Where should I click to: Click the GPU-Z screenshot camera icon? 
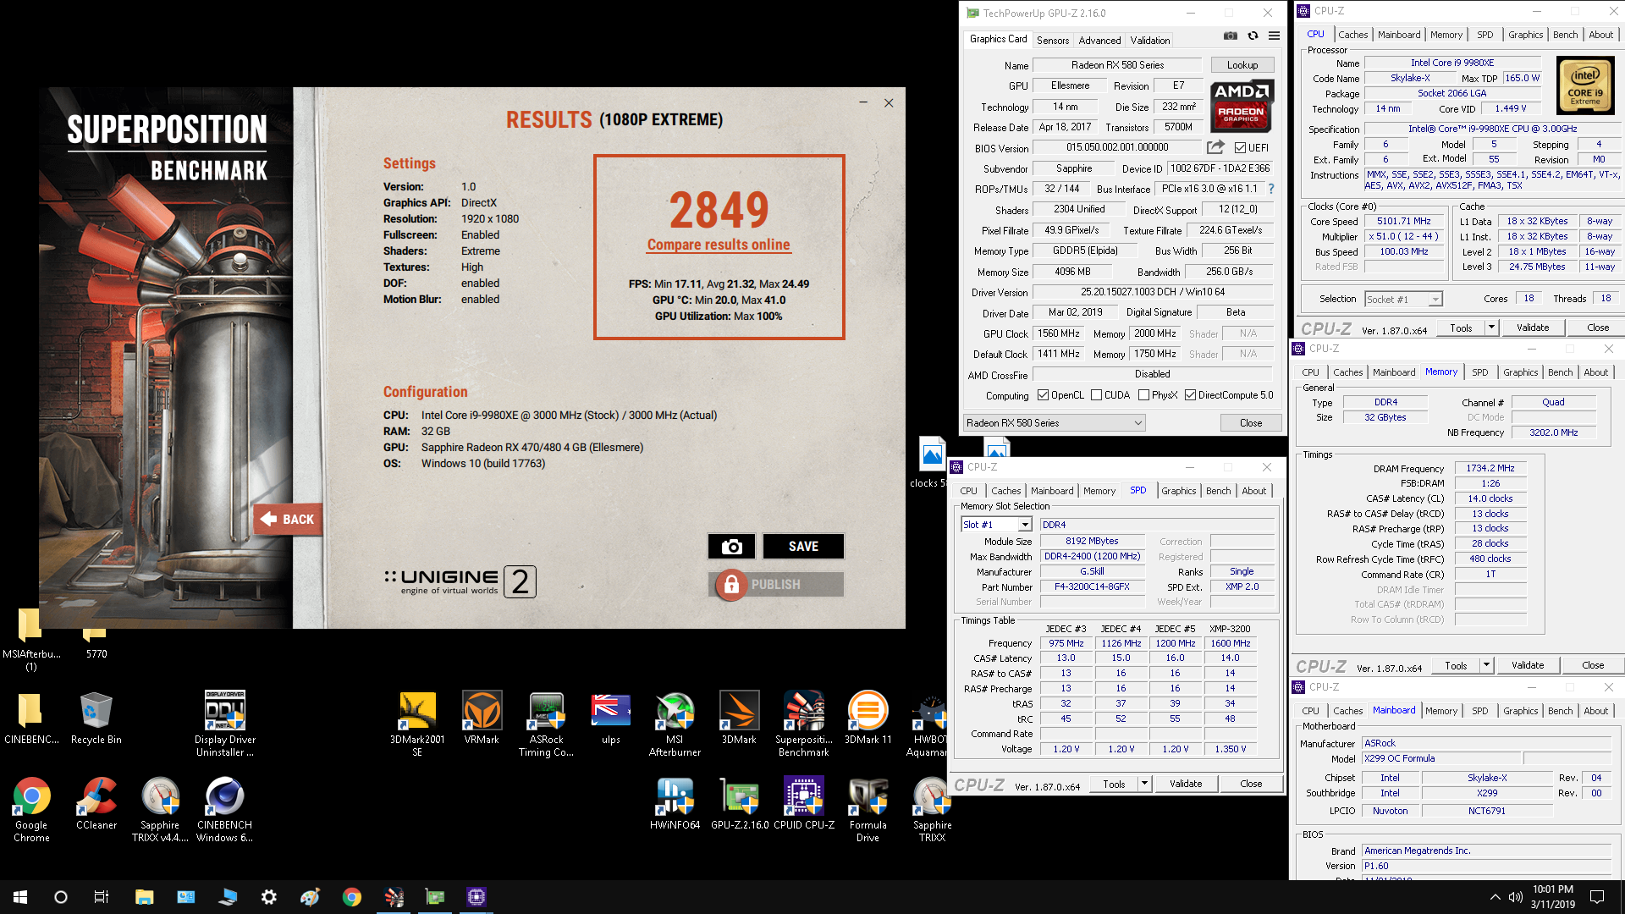coord(1231,36)
